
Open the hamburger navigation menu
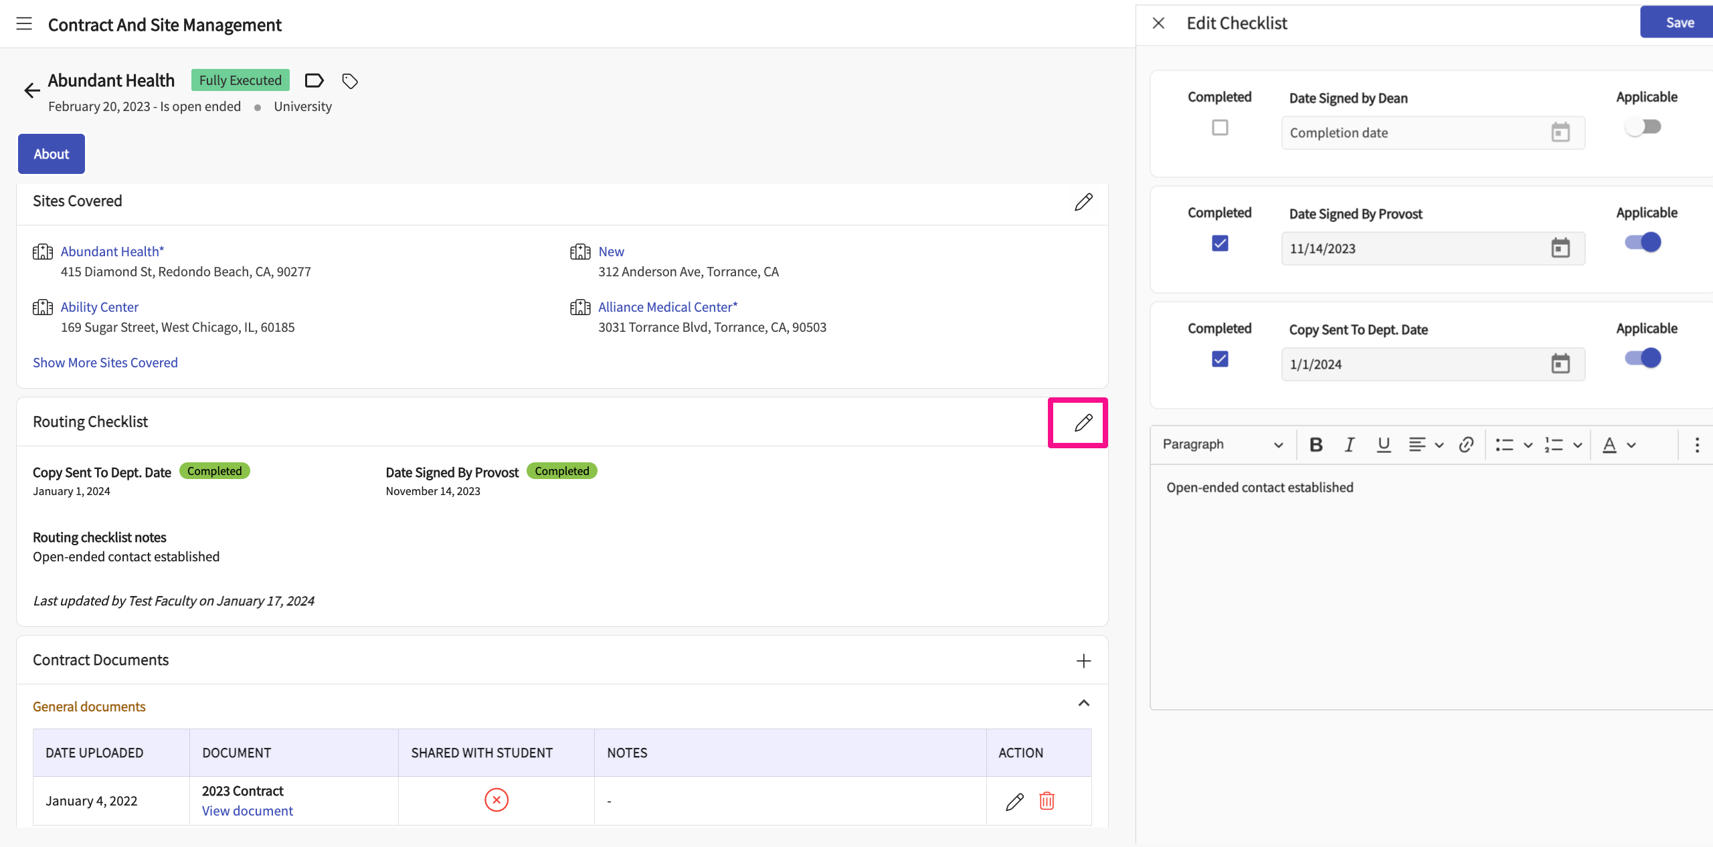[24, 24]
